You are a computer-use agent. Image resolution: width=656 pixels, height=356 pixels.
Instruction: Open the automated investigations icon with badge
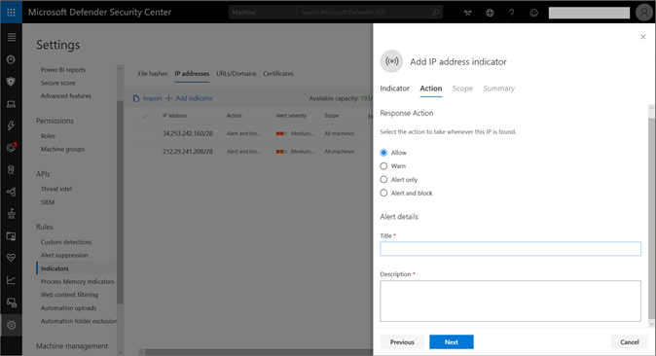pyautogui.click(x=12, y=147)
